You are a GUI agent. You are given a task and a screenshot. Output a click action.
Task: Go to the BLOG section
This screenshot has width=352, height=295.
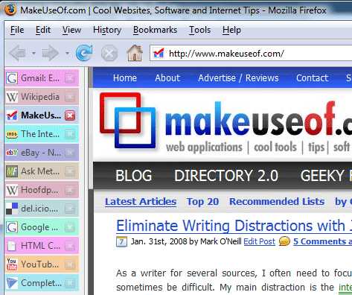[x=133, y=176]
